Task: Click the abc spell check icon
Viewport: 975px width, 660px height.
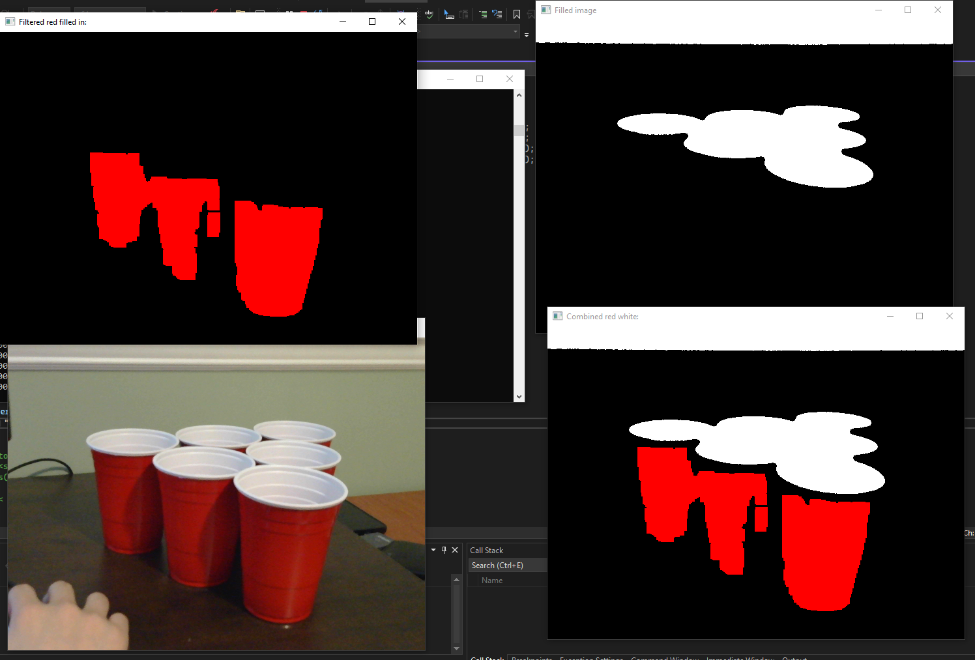Action: tap(429, 14)
